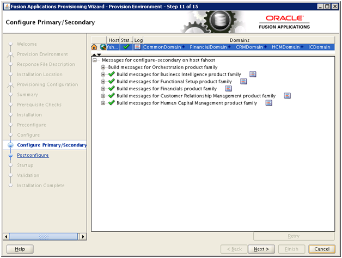The image size is (342, 258).
Task: Minimize the Provisioning Wizard window
Action: point(320,7)
